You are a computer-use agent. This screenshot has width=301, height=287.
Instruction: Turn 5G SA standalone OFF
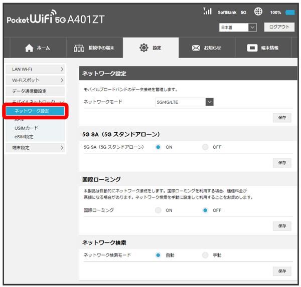point(205,147)
